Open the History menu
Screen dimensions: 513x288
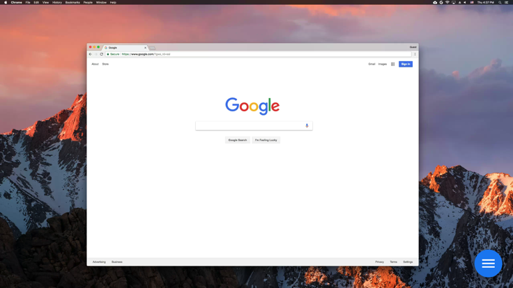point(57,2)
